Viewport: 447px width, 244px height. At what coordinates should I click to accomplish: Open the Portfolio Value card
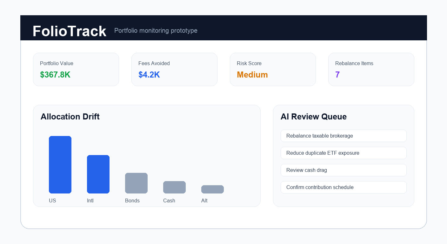coord(76,69)
